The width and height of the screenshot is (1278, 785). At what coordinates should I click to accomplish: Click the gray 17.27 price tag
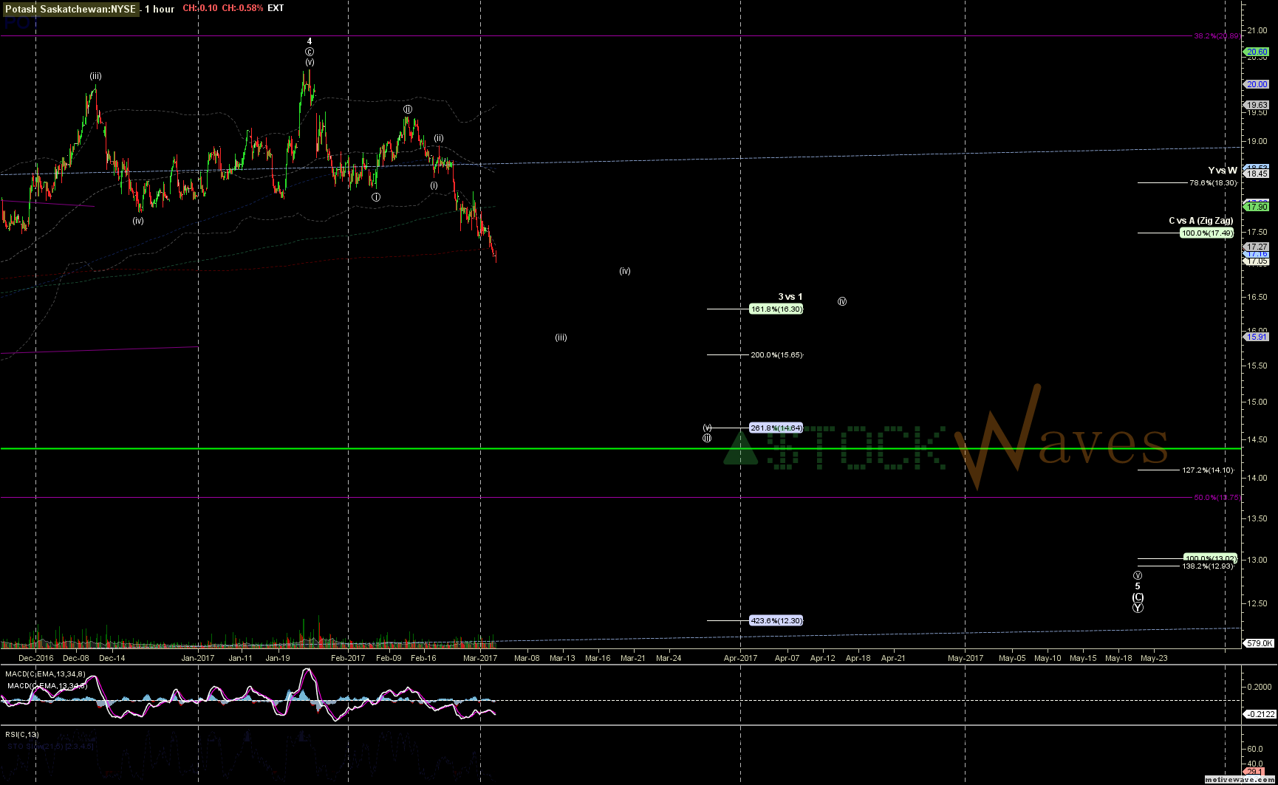[x=1257, y=247]
